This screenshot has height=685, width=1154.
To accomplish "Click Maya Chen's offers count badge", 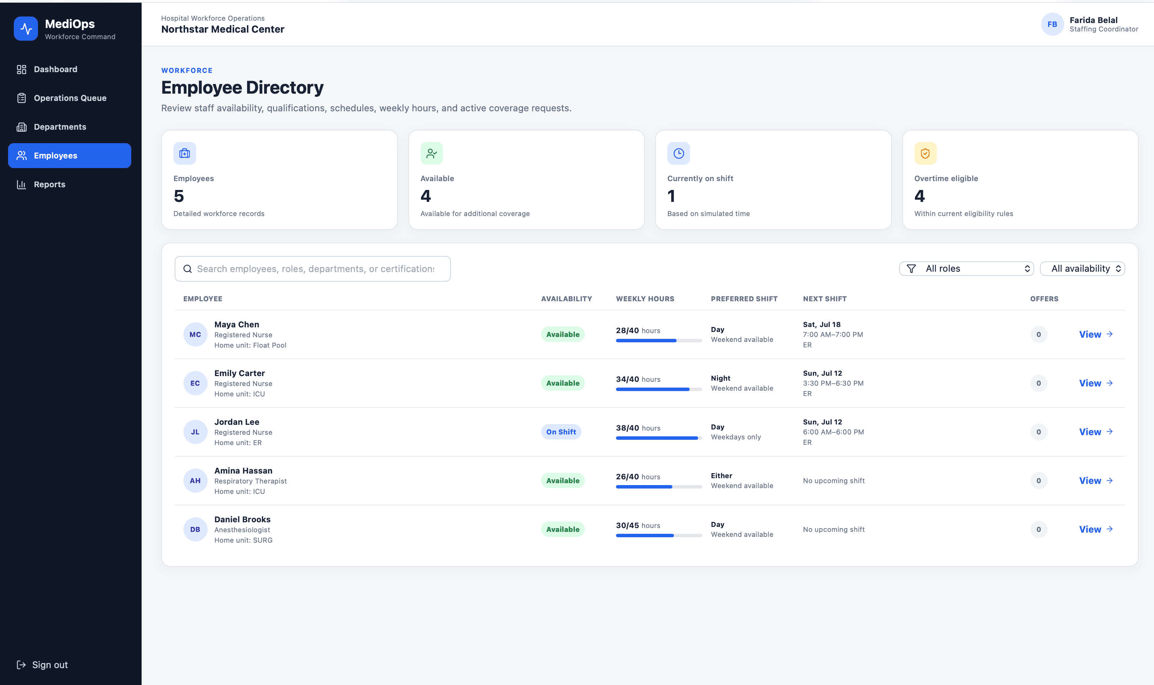I will (1038, 335).
